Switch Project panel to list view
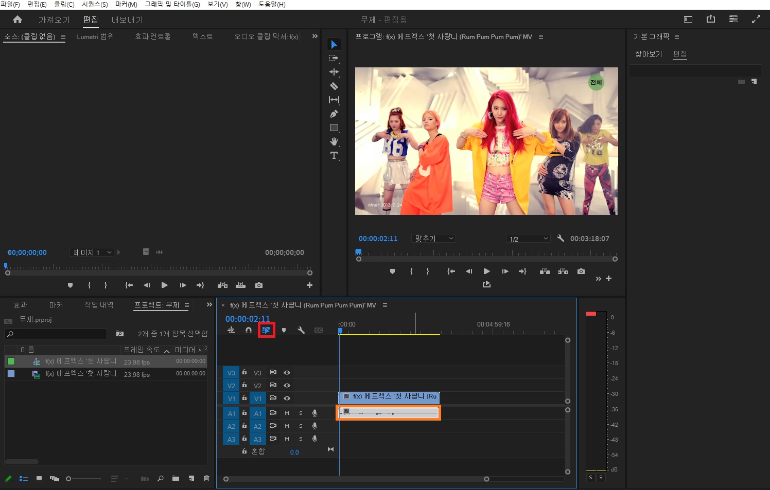 point(24,479)
